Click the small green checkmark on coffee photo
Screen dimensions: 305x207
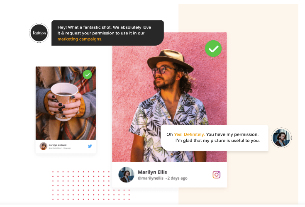pyautogui.click(x=87, y=74)
